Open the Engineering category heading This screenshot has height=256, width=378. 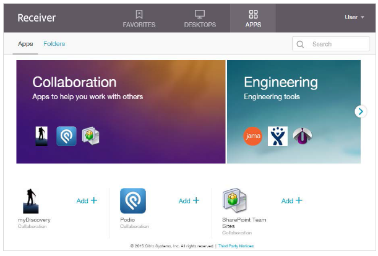(281, 83)
